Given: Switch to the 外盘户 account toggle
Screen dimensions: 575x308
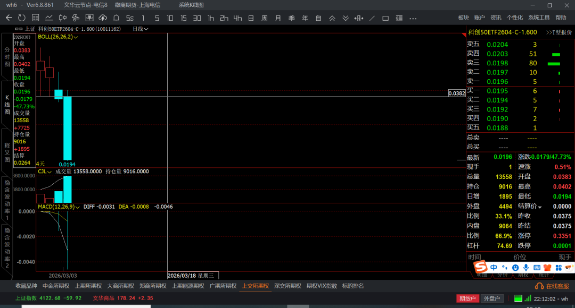Looking at the screenshot, I should (491, 298).
